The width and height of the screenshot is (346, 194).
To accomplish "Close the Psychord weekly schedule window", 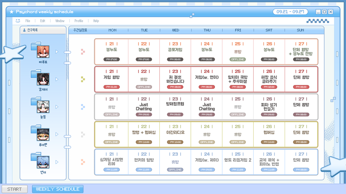I will (330, 12).
